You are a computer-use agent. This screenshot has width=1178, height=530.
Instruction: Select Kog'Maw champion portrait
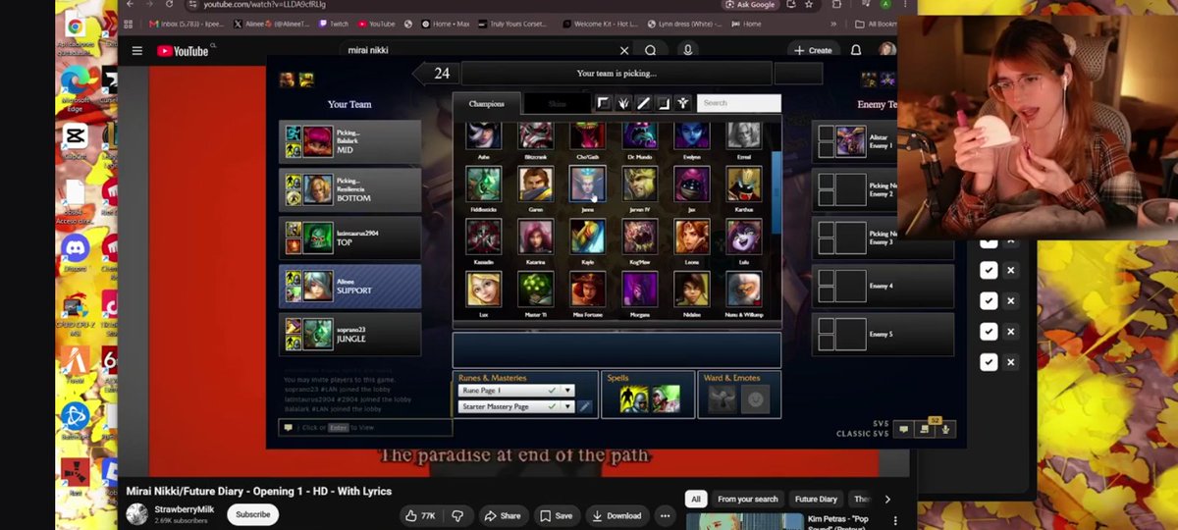[x=639, y=237]
